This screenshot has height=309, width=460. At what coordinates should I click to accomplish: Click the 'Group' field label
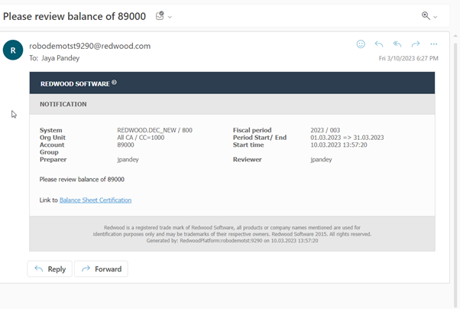click(49, 152)
